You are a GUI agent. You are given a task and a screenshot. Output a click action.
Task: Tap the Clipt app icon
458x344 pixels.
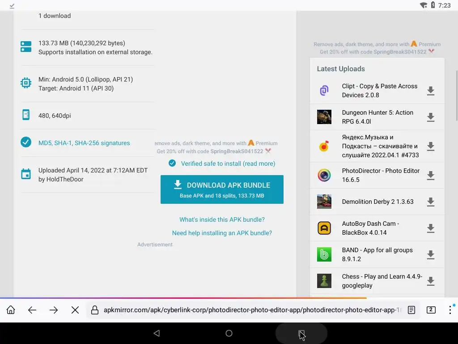point(324,90)
